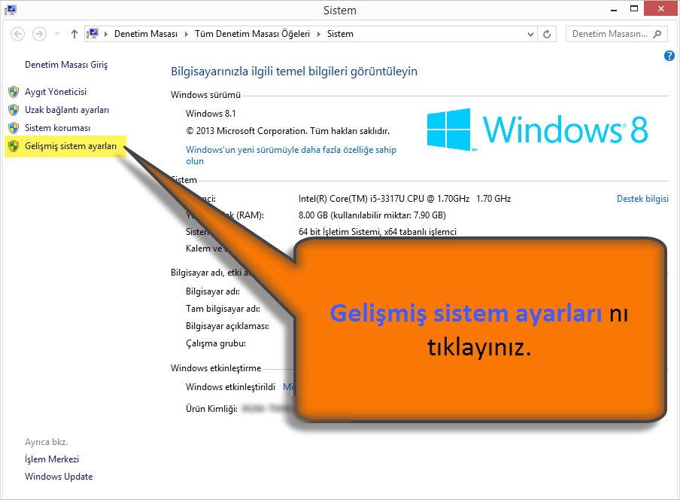The height and width of the screenshot is (500, 680).
Task: Click the Sistem breadcrumb item
Action: click(340, 34)
